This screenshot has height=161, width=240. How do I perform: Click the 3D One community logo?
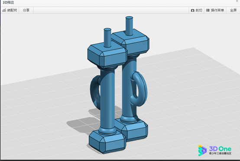214,150
